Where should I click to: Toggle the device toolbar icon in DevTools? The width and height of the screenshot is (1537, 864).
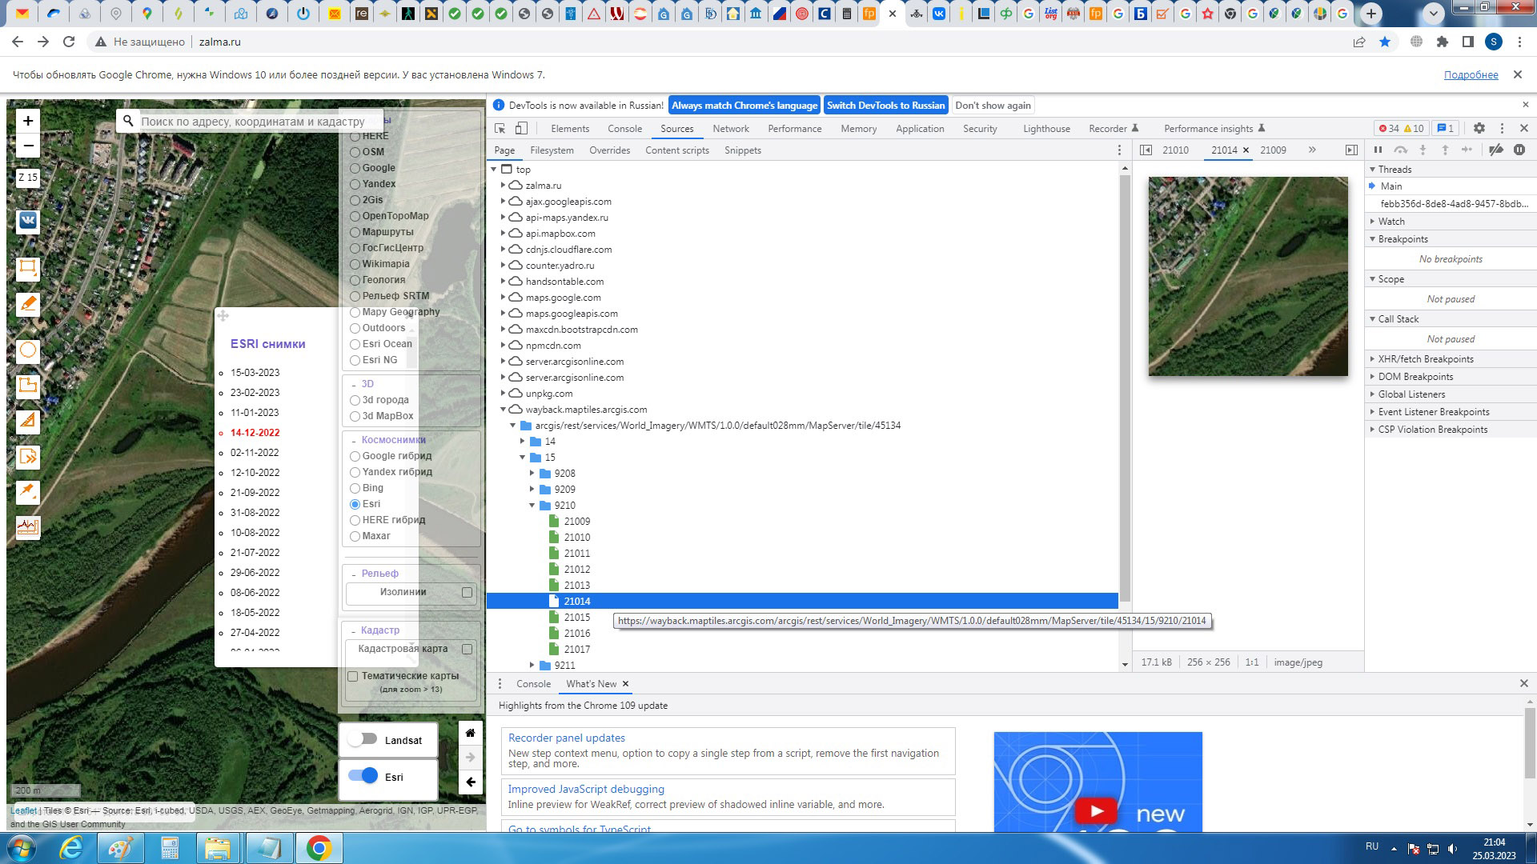tap(521, 129)
